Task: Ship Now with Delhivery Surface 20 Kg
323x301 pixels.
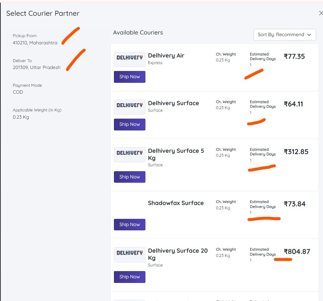Action: pos(130,277)
